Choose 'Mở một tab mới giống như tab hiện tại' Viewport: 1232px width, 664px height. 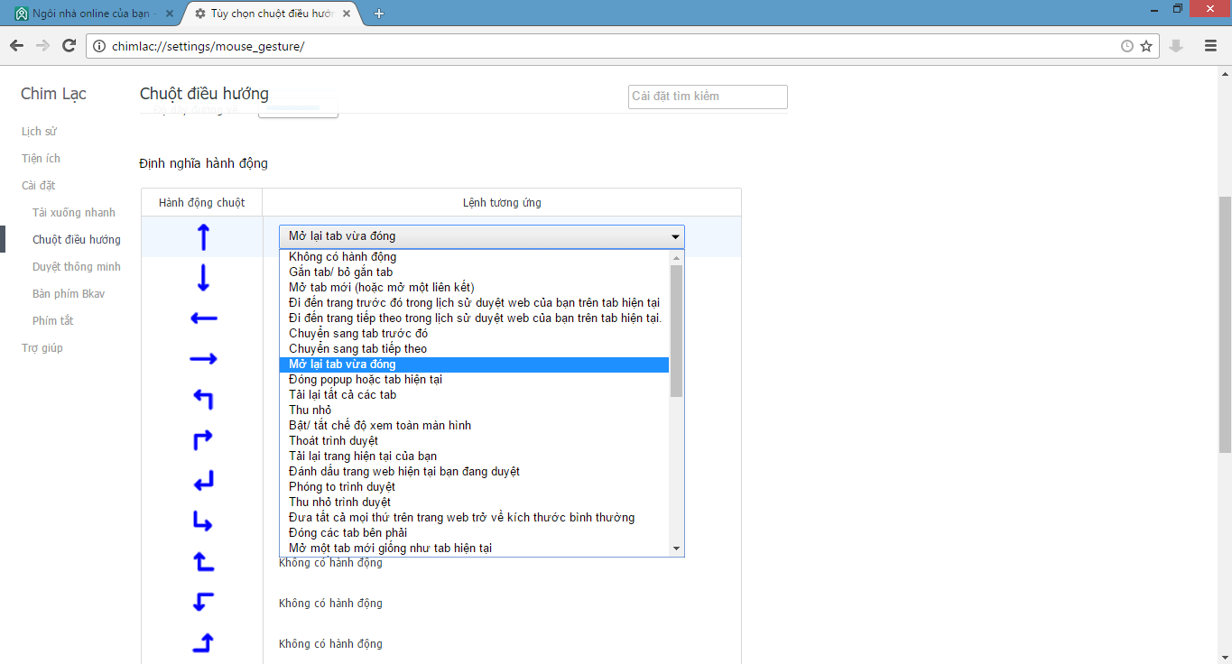(474, 549)
